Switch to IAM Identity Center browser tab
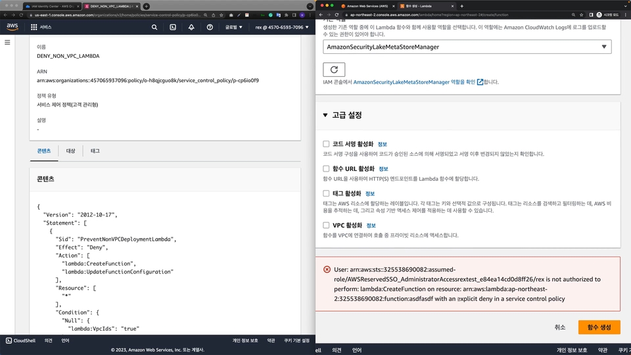 click(x=53, y=6)
